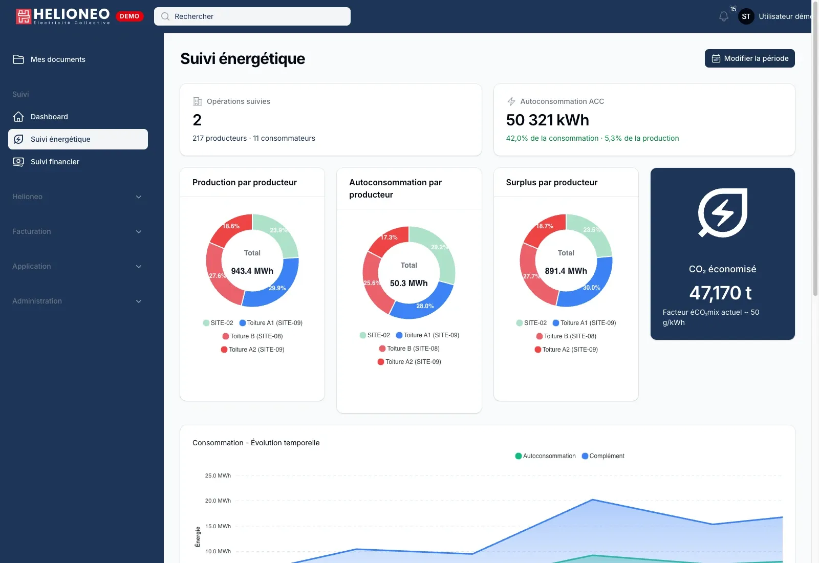The height and width of the screenshot is (563, 819).
Task: Click the Suivi énergétique page heading
Action: click(243, 59)
